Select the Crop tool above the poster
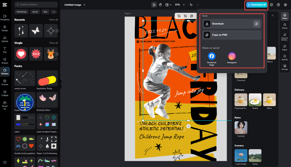291x167 pixels. pyautogui.click(x=179, y=16)
